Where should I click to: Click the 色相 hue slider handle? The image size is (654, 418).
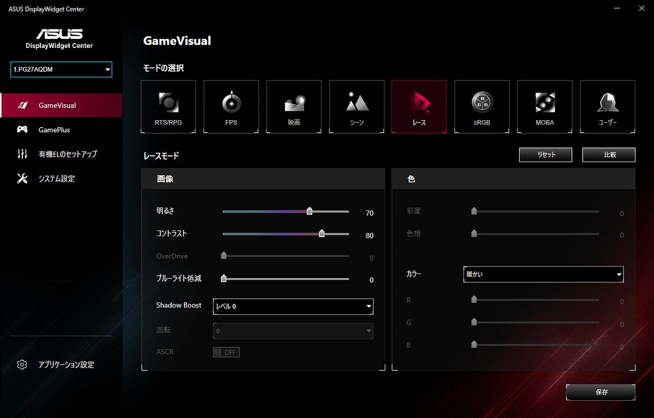[474, 233]
